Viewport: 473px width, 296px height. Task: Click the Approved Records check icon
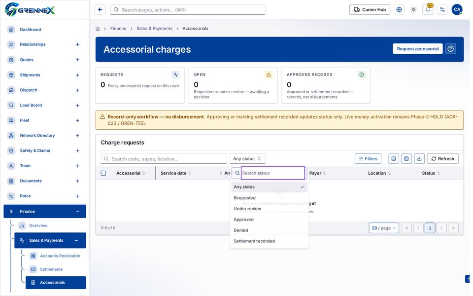[361, 74]
